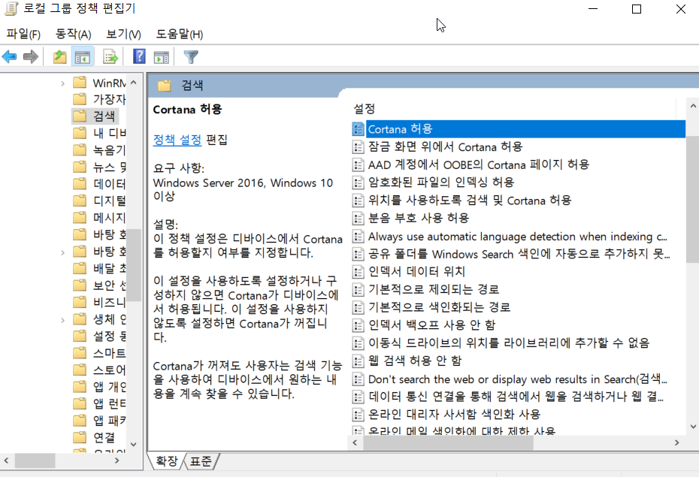This screenshot has height=477, width=699.
Task: Select Don't search the web policy
Action: 517,379
